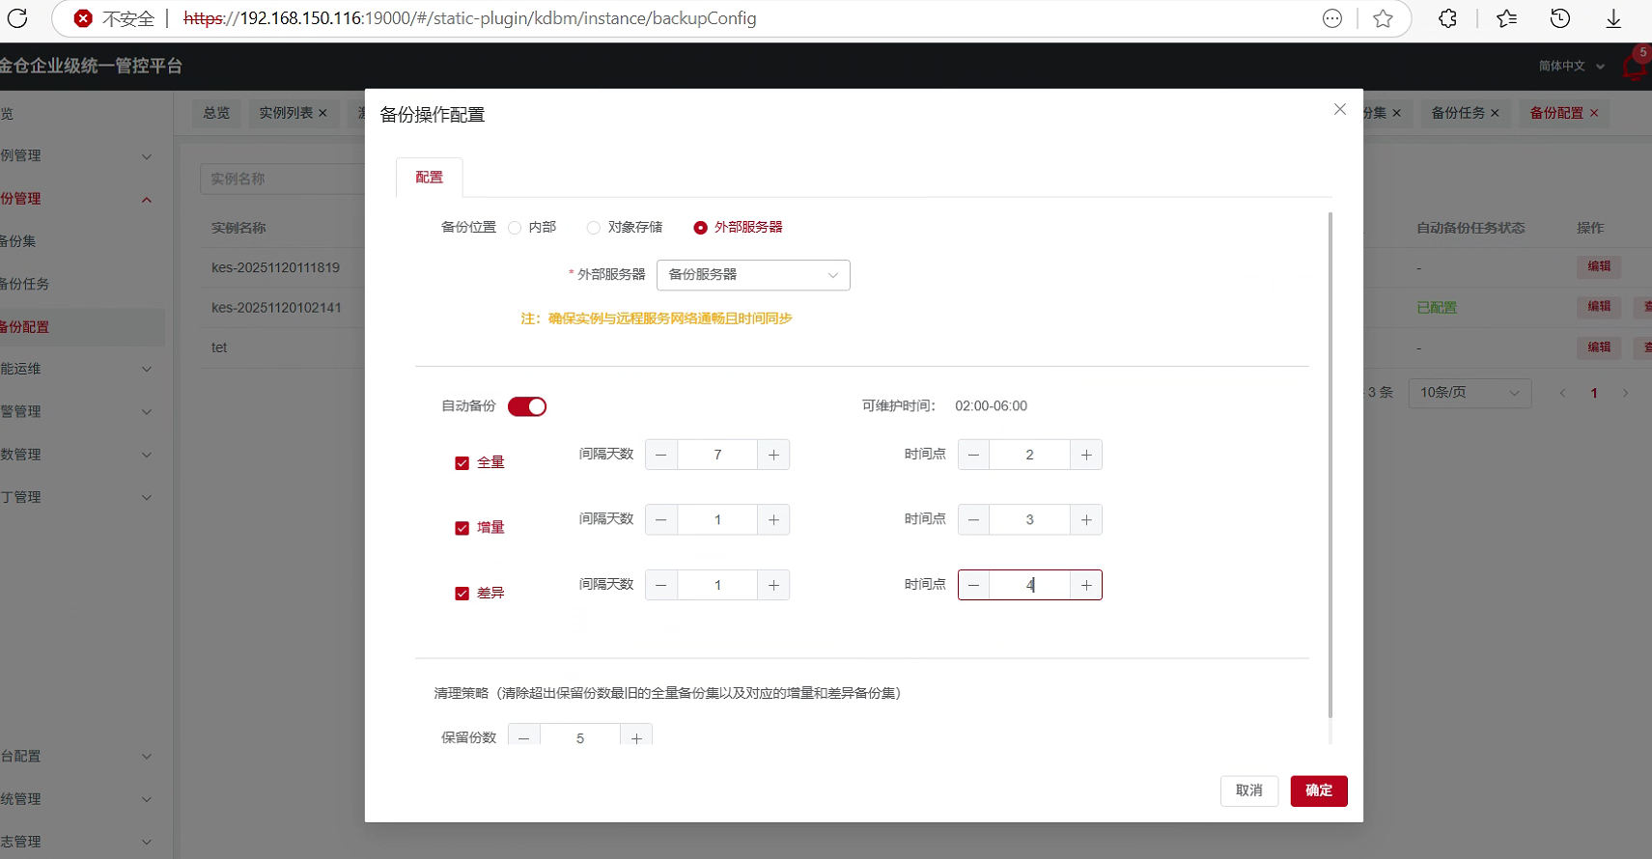Toggle the 自动备份 switch off

point(527,406)
